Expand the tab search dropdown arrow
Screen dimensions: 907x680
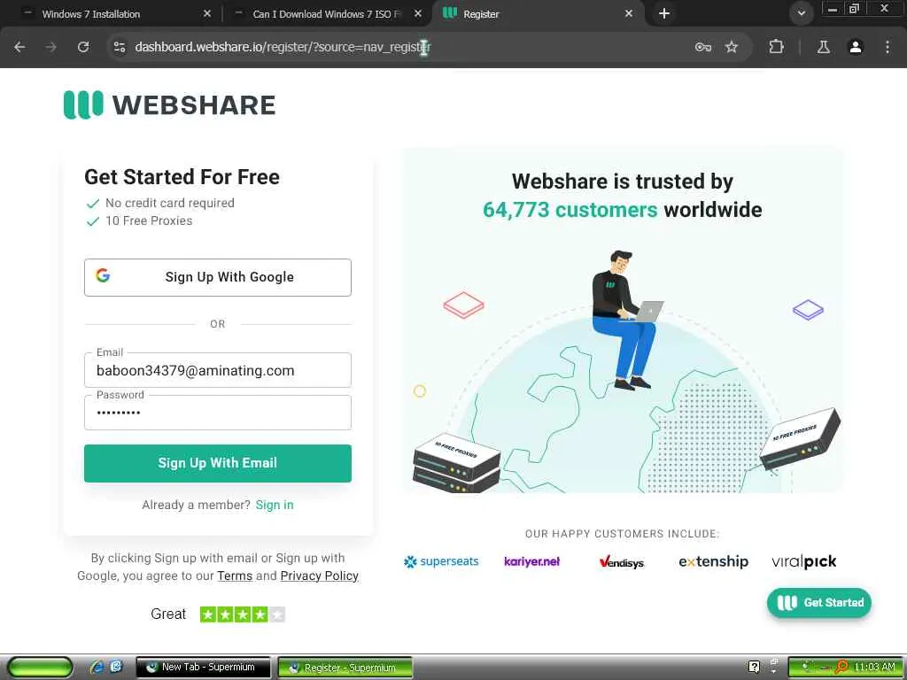(x=801, y=13)
